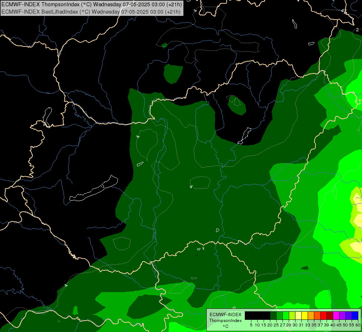Select the purple 45–50 legend swatch

coord(342,316)
